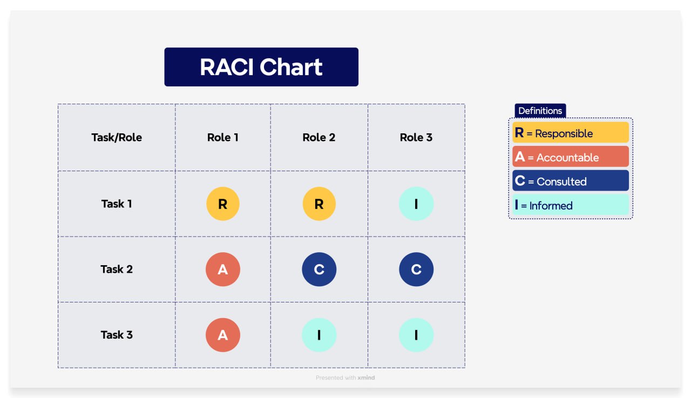Select the RACI Chart title banner
Screen dimensions: 691x398
click(261, 67)
